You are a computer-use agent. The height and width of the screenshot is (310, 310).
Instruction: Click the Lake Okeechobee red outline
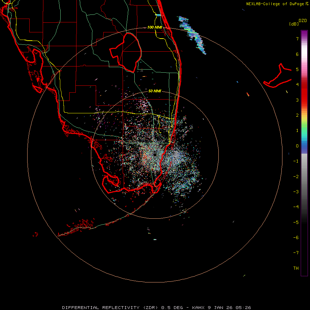[125, 52]
